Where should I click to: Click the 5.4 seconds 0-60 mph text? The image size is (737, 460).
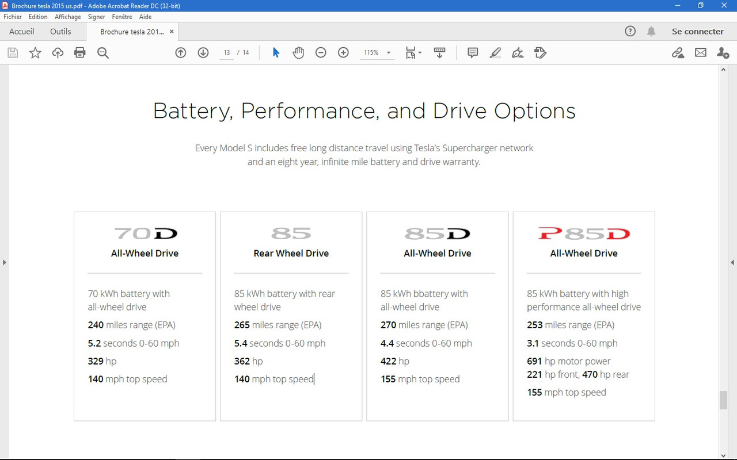[x=280, y=343]
